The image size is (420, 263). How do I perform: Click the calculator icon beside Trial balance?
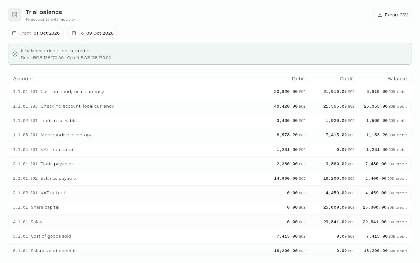coord(15,15)
